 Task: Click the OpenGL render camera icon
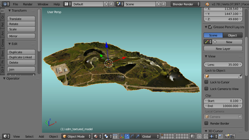click(227, 136)
